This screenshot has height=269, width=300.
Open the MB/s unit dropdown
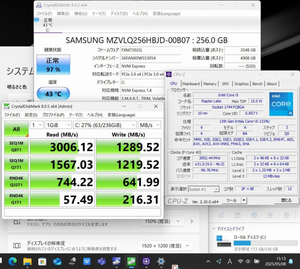pos(149,125)
